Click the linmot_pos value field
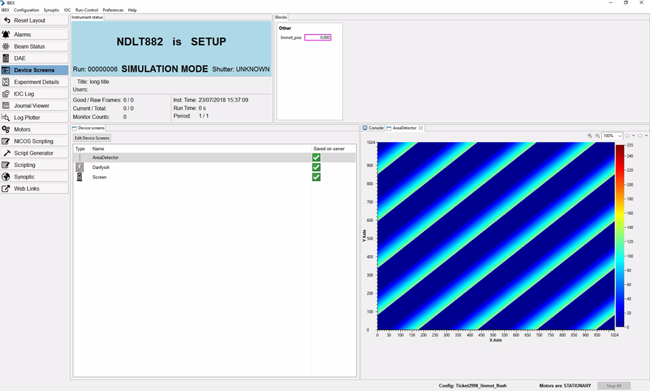This screenshot has width=650, height=391. (318, 37)
